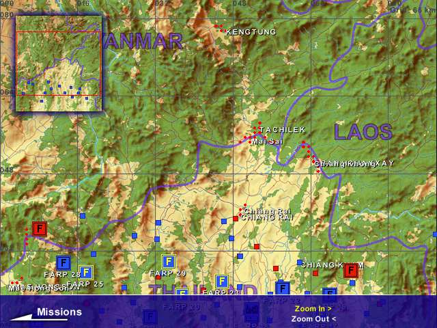Select the Tachilek town label
Screen dimensions: 437x328
click(282, 129)
